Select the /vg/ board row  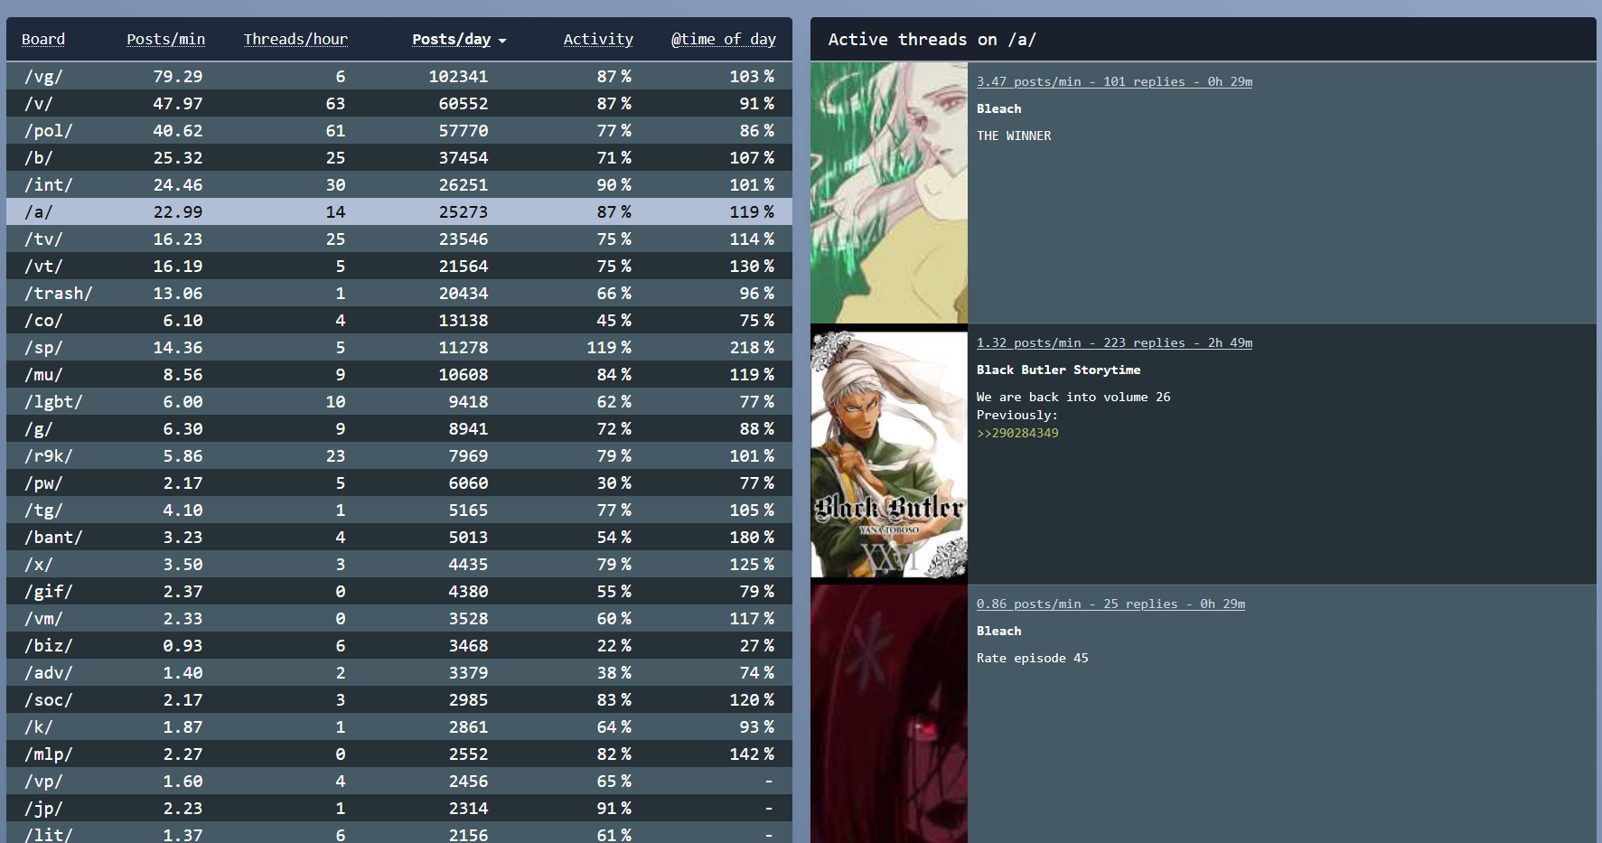click(x=399, y=76)
